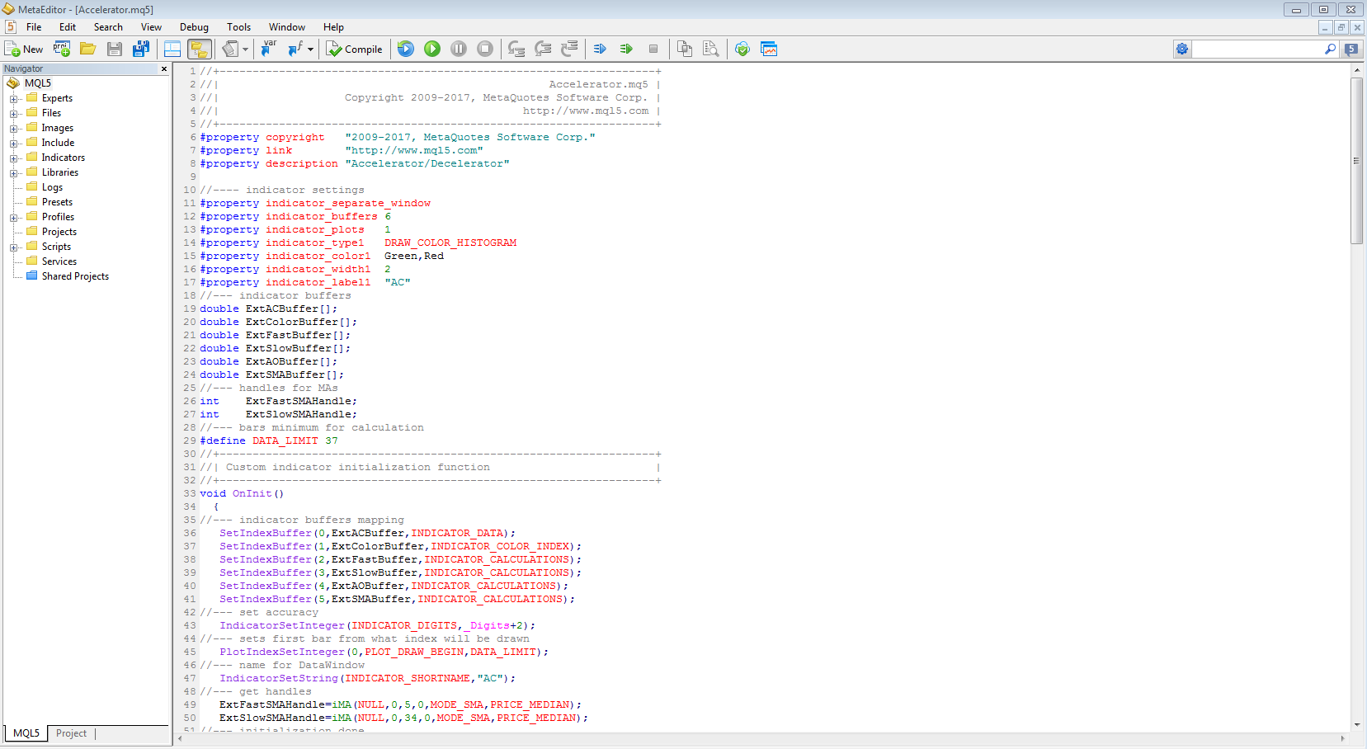1367x749 pixels.
Task: Select the Shared Projects folder
Action: coord(75,276)
